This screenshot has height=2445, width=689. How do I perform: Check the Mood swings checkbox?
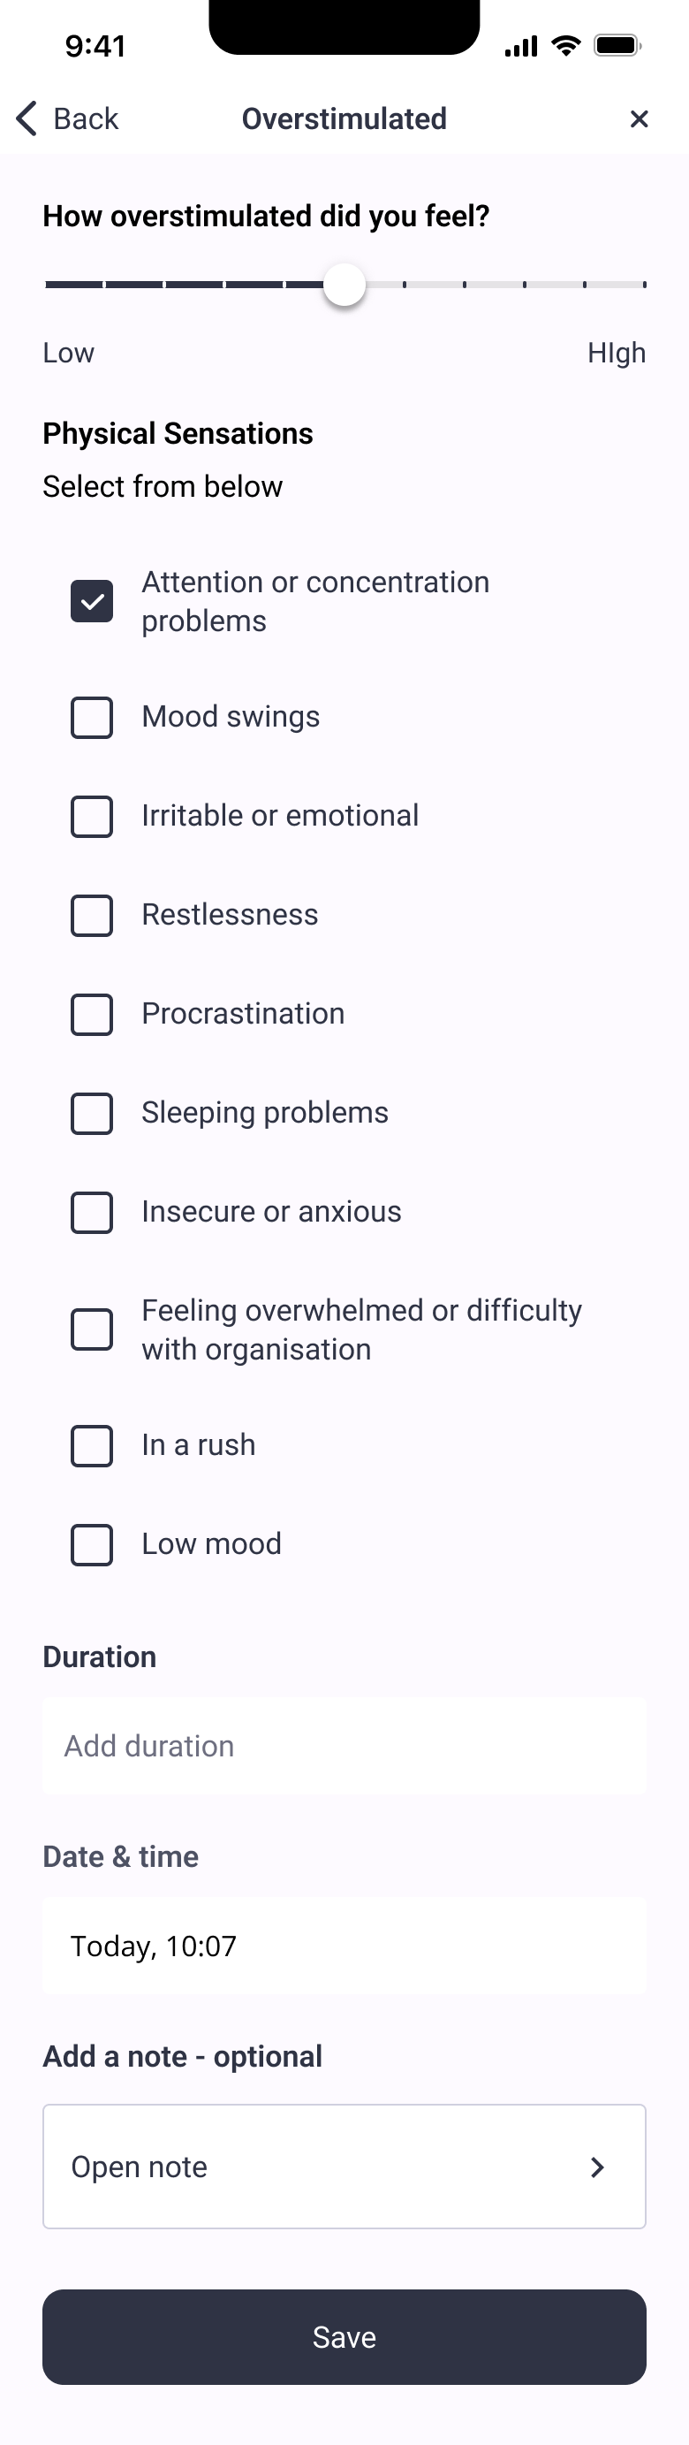click(92, 718)
